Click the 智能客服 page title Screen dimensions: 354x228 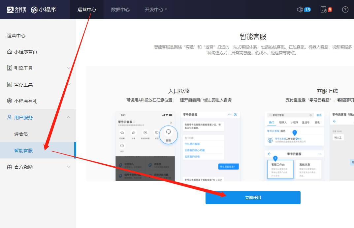tap(253, 37)
